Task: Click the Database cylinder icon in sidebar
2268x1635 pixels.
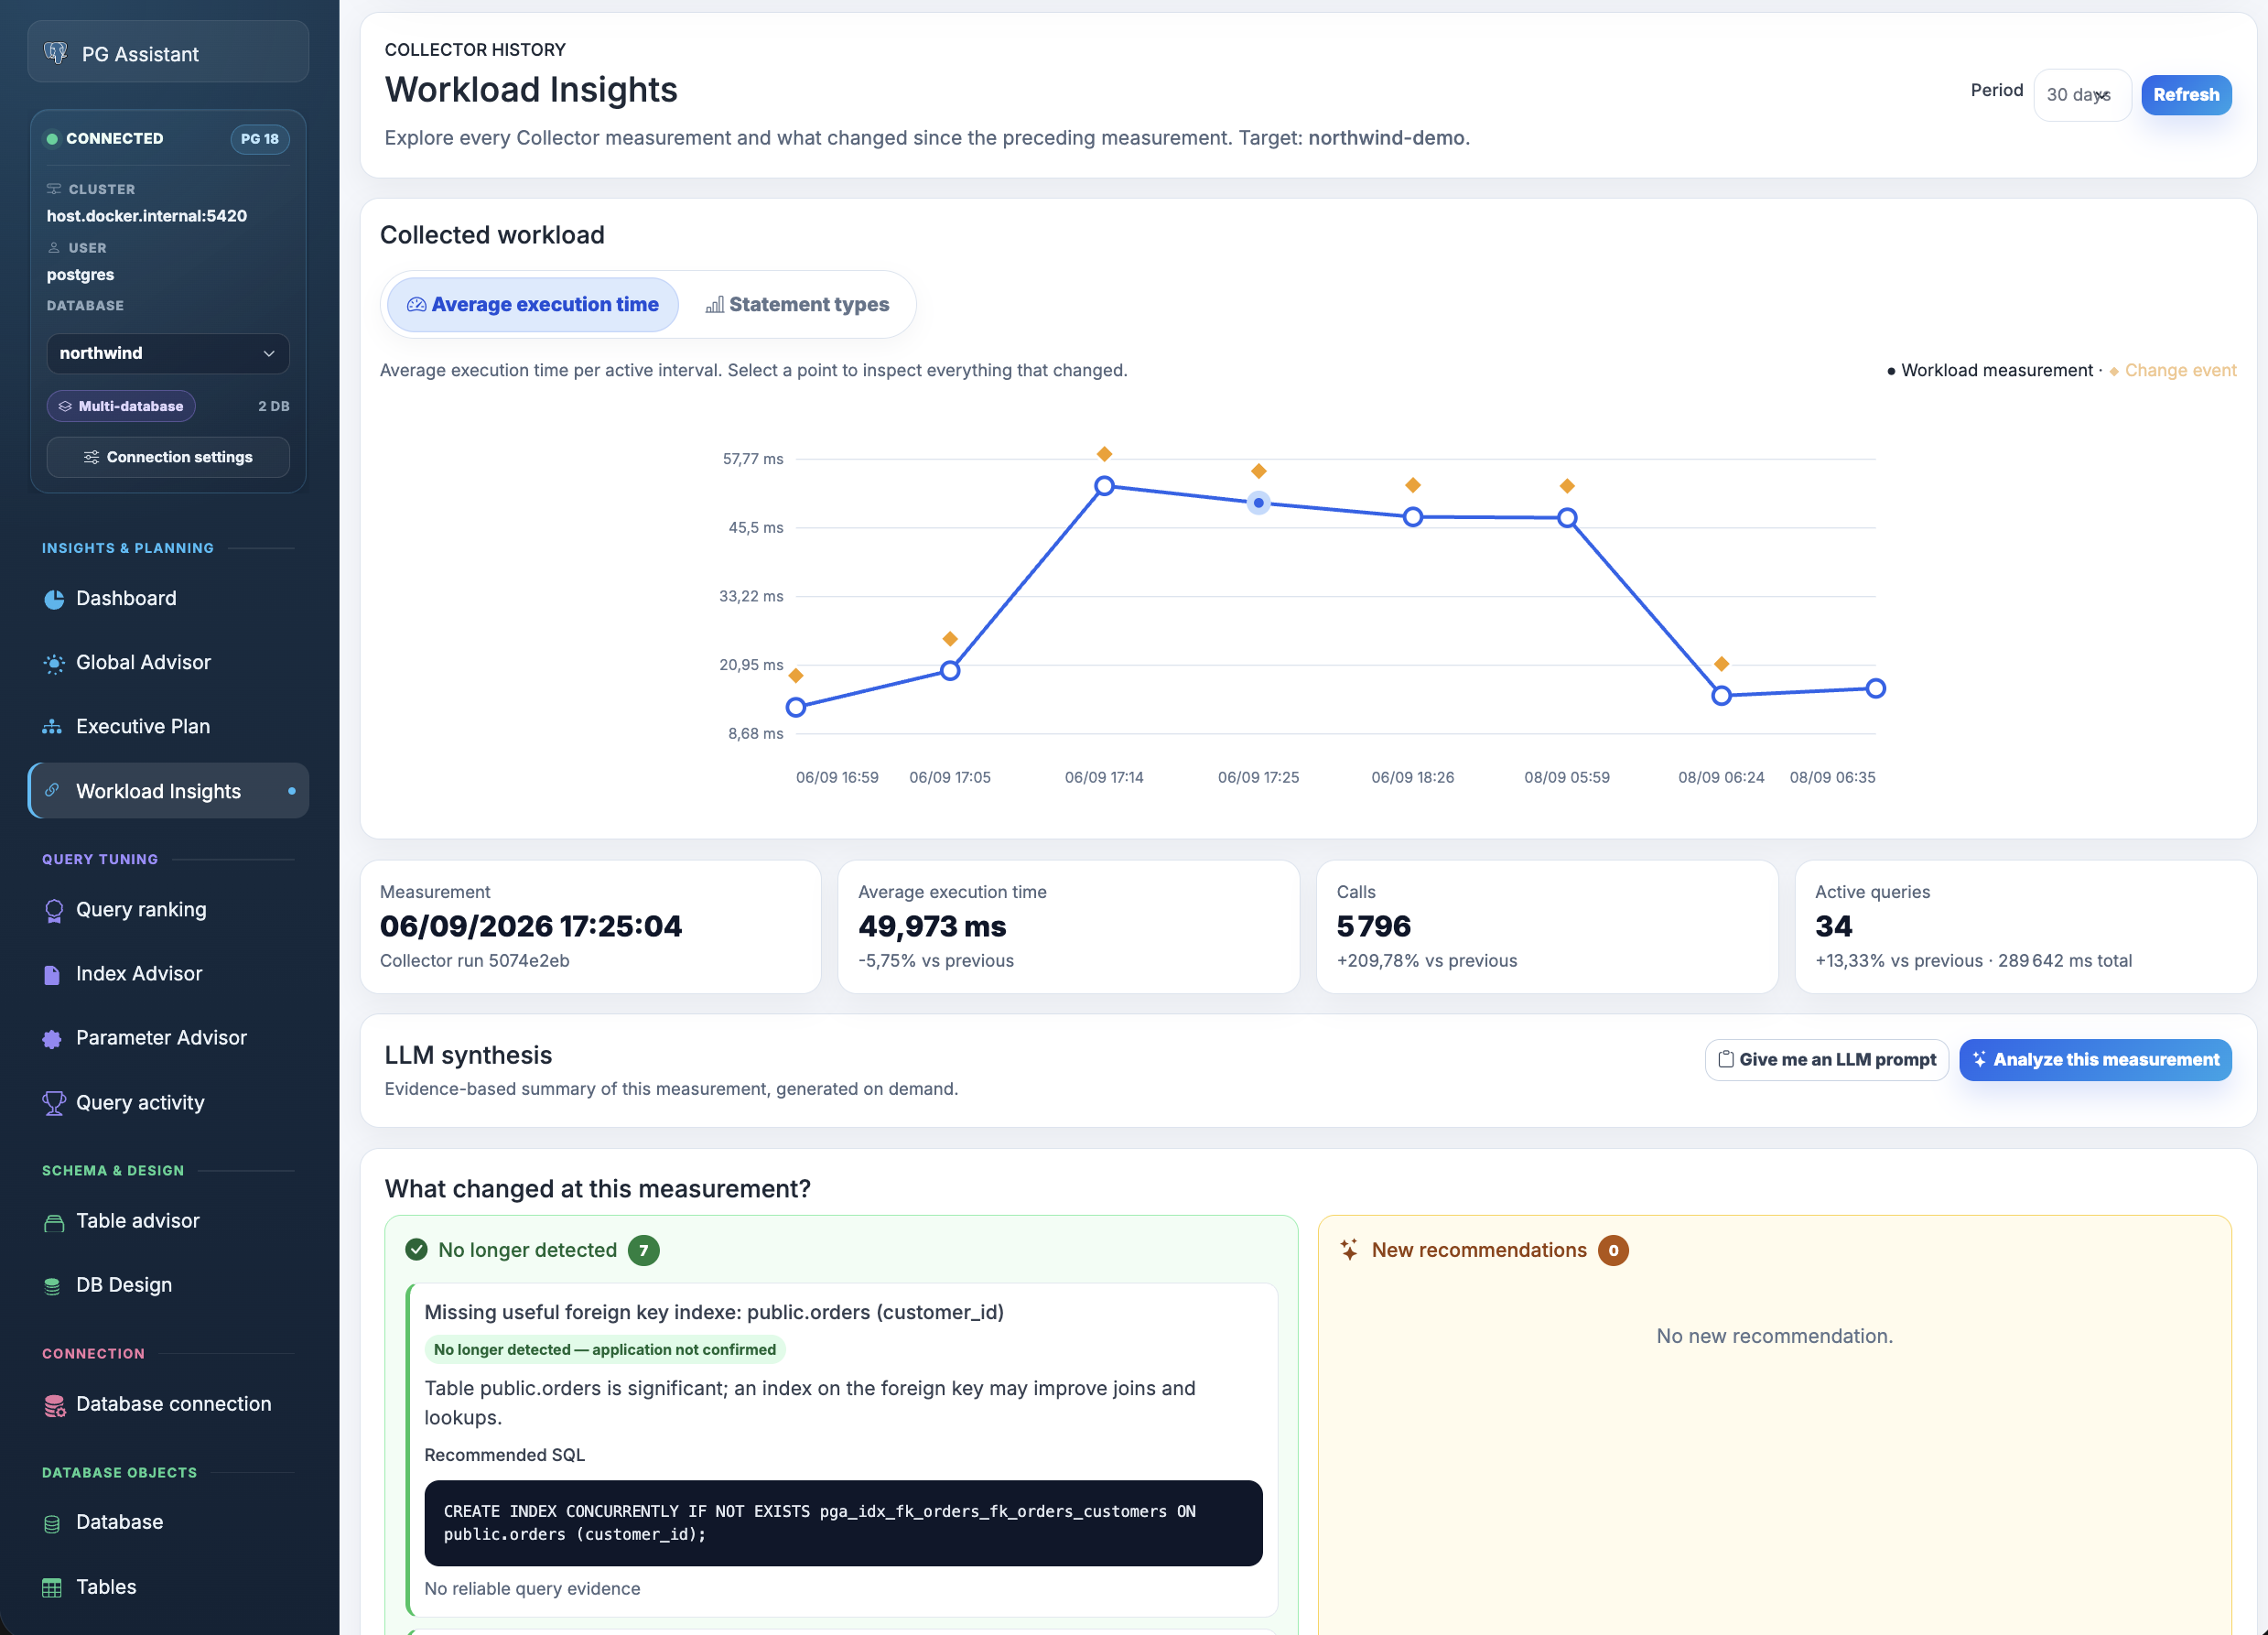Action: point(52,1523)
